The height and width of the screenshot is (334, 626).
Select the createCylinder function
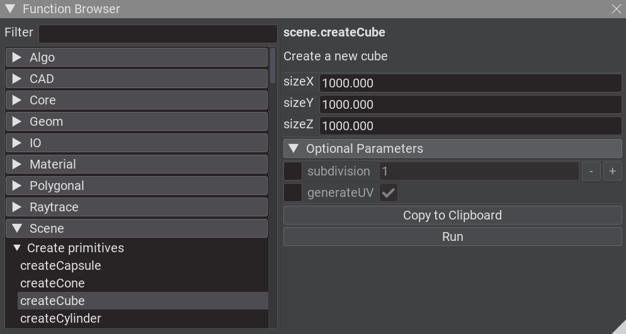pyautogui.click(x=60, y=318)
